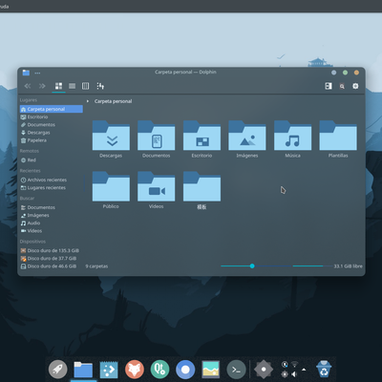The image size is (382, 382).
Task: Open the Dolphin control settings gear
Action: point(355,86)
